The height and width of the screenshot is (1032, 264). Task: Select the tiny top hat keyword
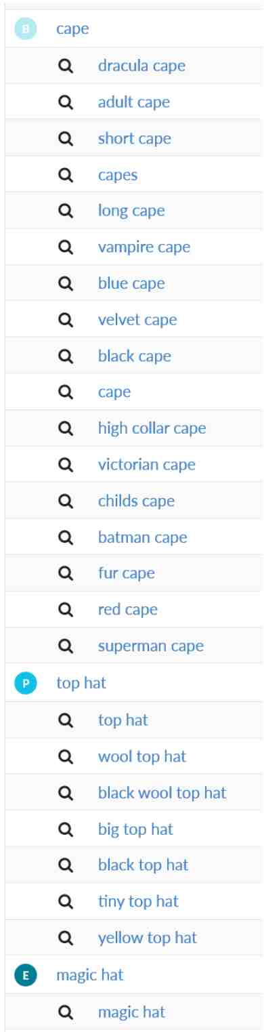[139, 901]
